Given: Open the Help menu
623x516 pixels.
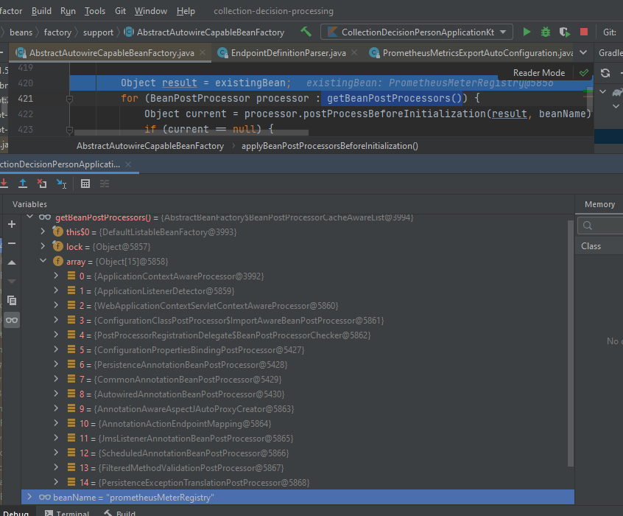Looking at the screenshot, I should [x=186, y=11].
